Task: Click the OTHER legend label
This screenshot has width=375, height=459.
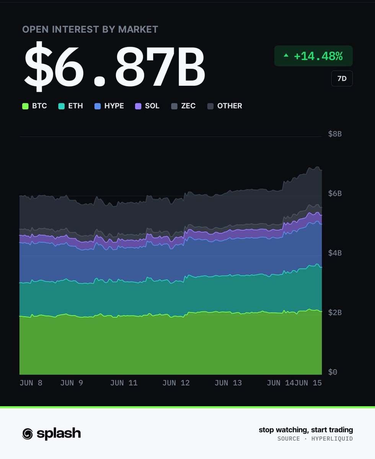Action: pos(230,106)
